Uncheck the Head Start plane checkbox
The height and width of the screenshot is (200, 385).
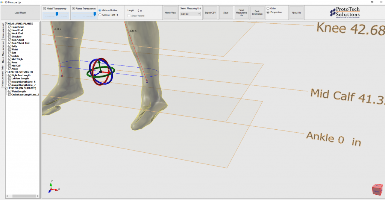(10, 27)
